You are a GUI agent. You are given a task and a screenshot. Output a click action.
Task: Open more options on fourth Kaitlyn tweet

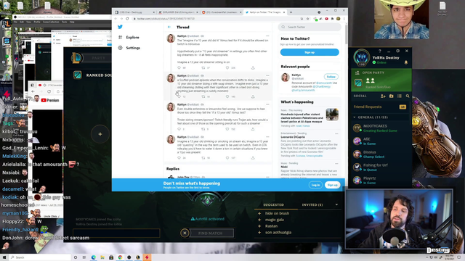click(x=267, y=137)
